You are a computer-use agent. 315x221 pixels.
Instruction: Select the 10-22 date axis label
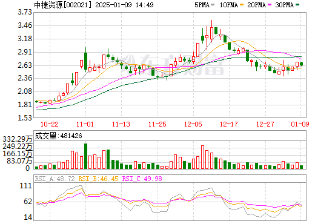50,124
